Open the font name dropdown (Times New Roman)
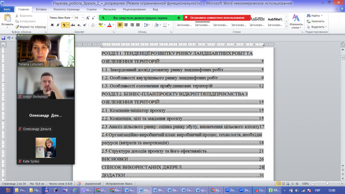345x194 pixels. [72, 18]
